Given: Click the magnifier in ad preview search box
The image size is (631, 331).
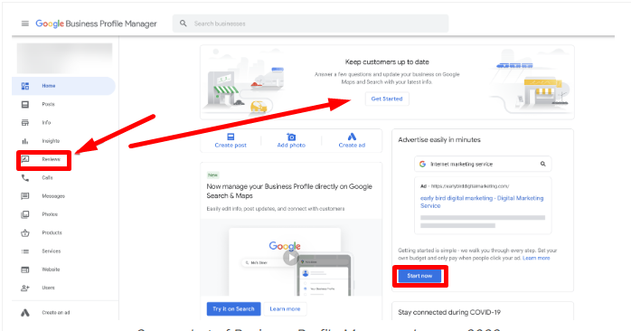Looking at the screenshot, I should (543, 164).
